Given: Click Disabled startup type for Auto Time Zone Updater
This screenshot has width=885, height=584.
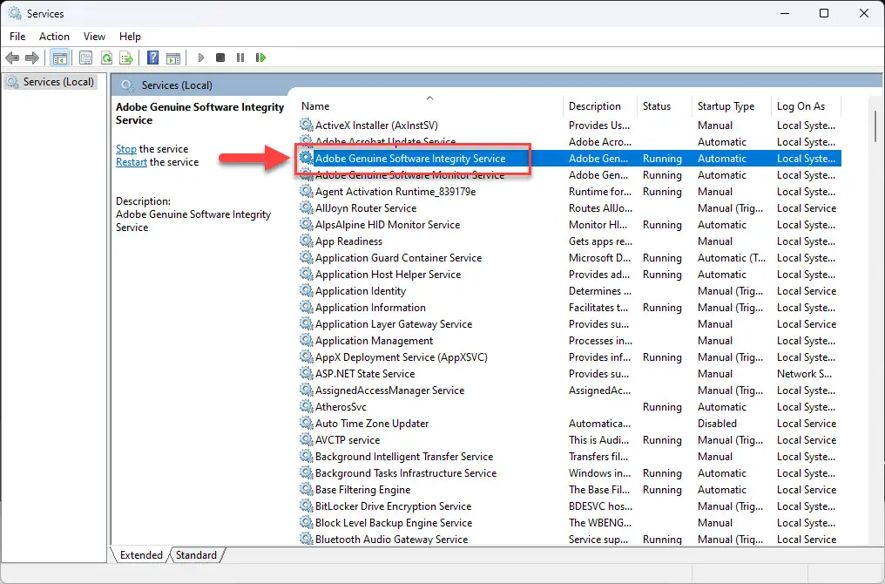Looking at the screenshot, I should point(717,423).
